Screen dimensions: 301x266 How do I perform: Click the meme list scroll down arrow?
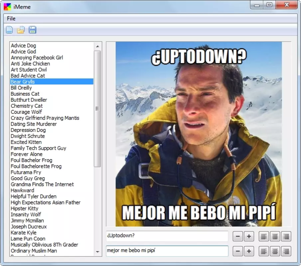click(x=97, y=252)
